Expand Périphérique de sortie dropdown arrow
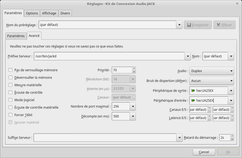Image resolution: width=242 pixels, height=158 pixels. click(231, 91)
